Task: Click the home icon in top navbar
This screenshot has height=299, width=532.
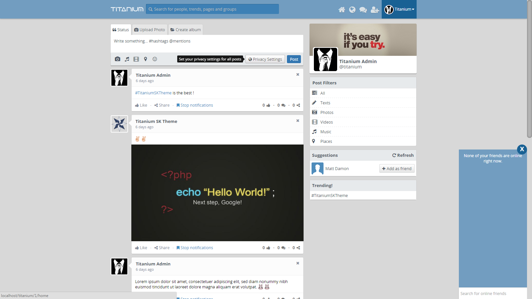Action: click(x=341, y=10)
